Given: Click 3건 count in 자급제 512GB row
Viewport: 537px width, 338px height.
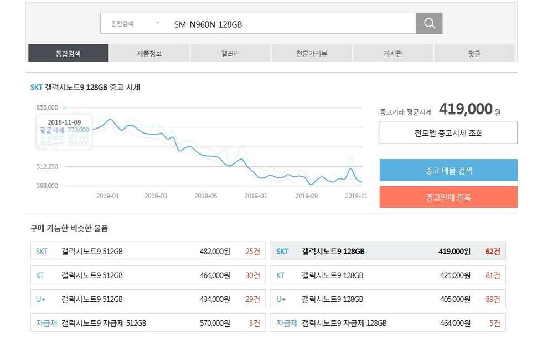Looking at the screenshot, I should tap(255, 323).
